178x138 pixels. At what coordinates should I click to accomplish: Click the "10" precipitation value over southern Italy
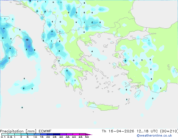point(27,40)
